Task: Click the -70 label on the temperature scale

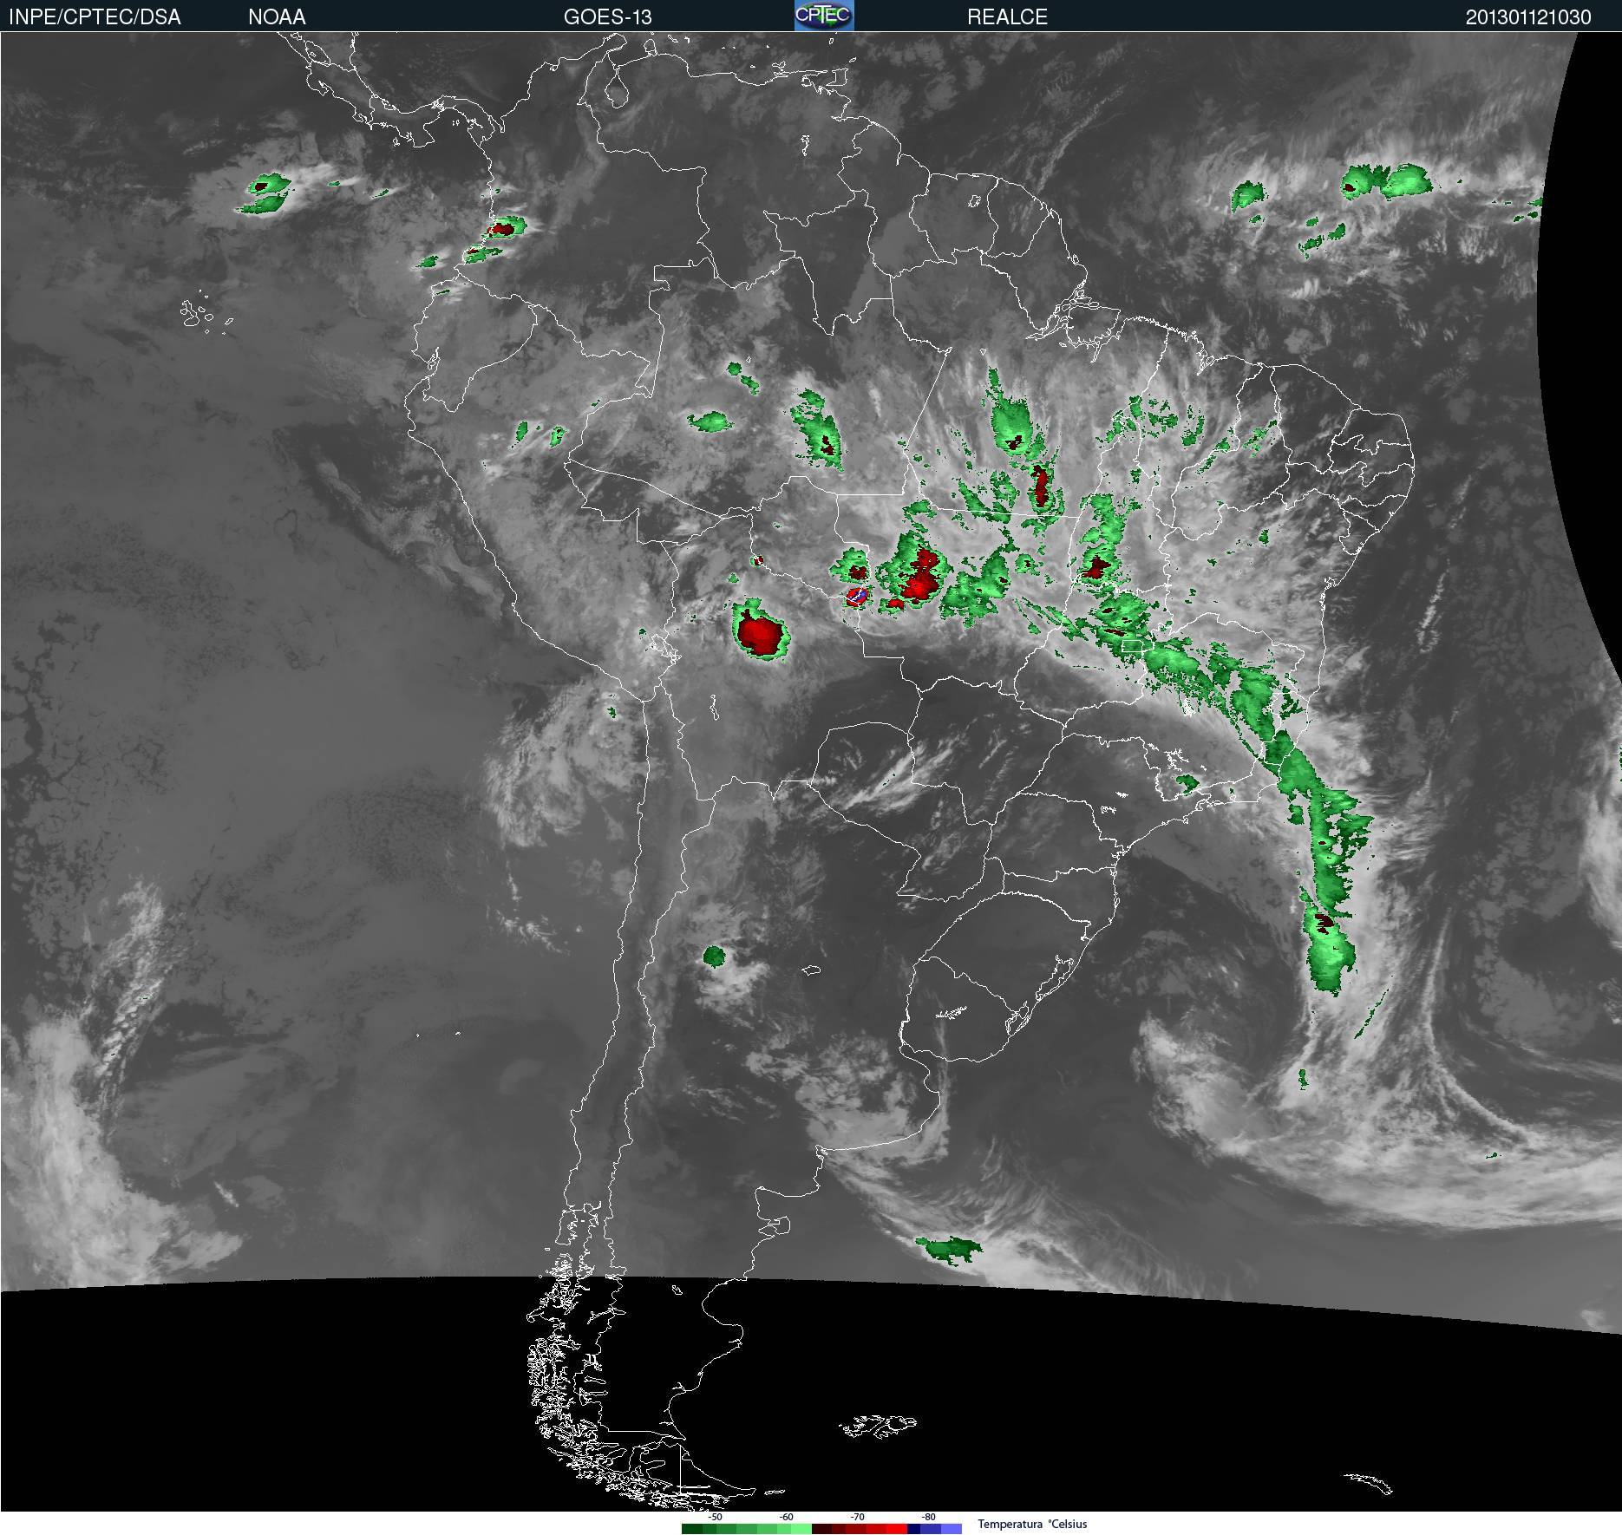Action: coord(857,1517)
